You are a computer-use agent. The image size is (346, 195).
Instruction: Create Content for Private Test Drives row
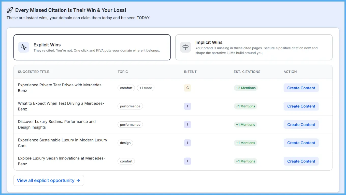301,88
